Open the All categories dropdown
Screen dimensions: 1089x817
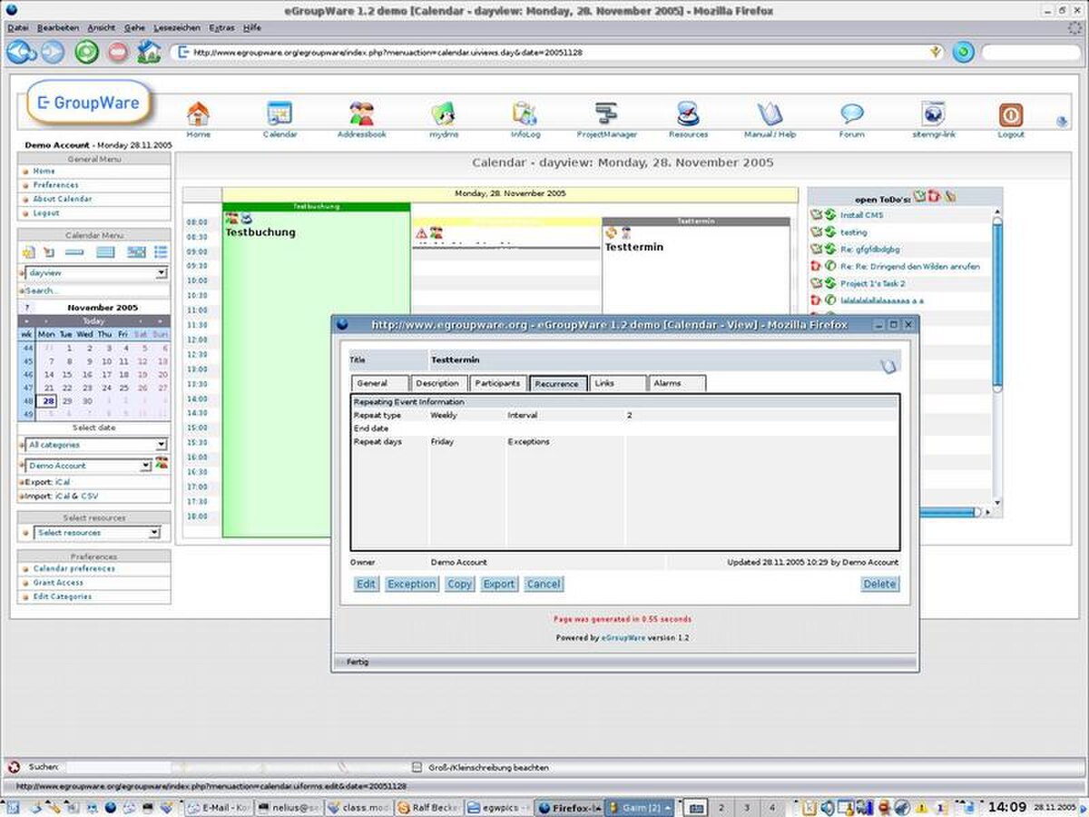[97, 445]
